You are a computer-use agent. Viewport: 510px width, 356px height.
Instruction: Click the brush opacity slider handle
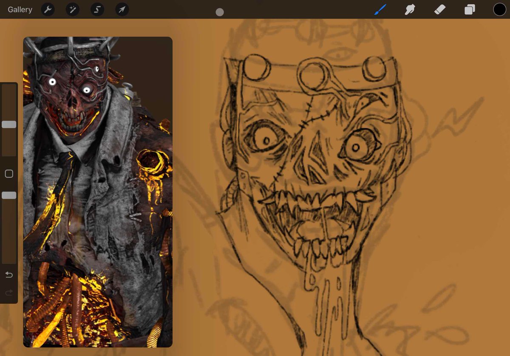9,195
